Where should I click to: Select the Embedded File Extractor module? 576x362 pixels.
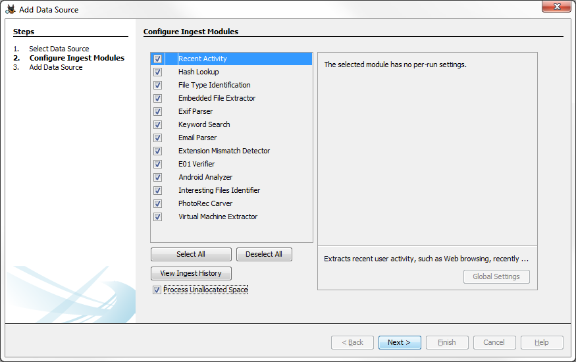click(217, 99)
